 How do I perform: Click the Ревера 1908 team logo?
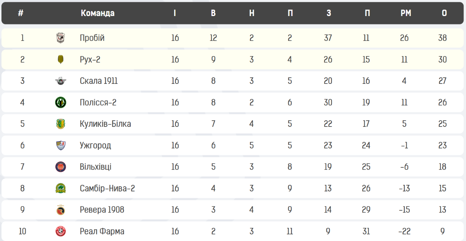[61, 210]
